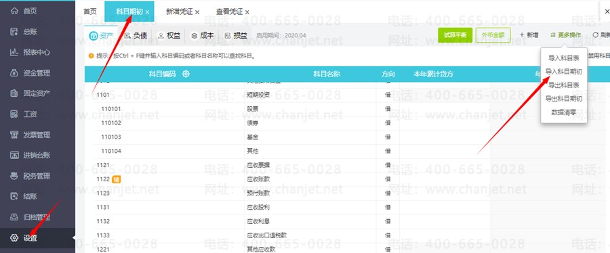This screenshot has height=253, width=610.
Task: Select the 损益 category tab
Action: 235,36
